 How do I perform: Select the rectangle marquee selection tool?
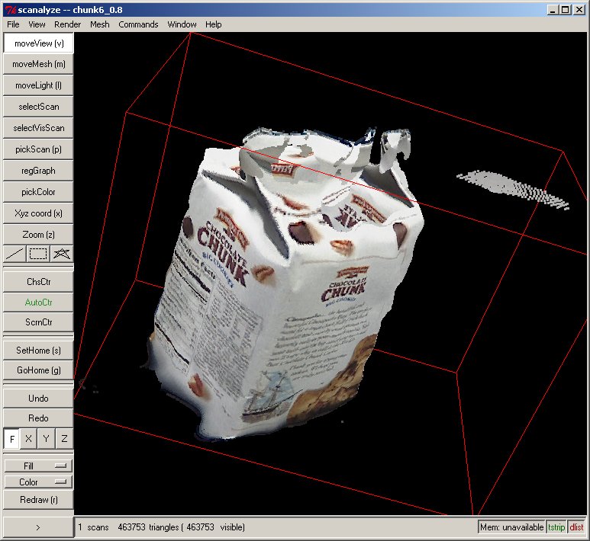38,254
